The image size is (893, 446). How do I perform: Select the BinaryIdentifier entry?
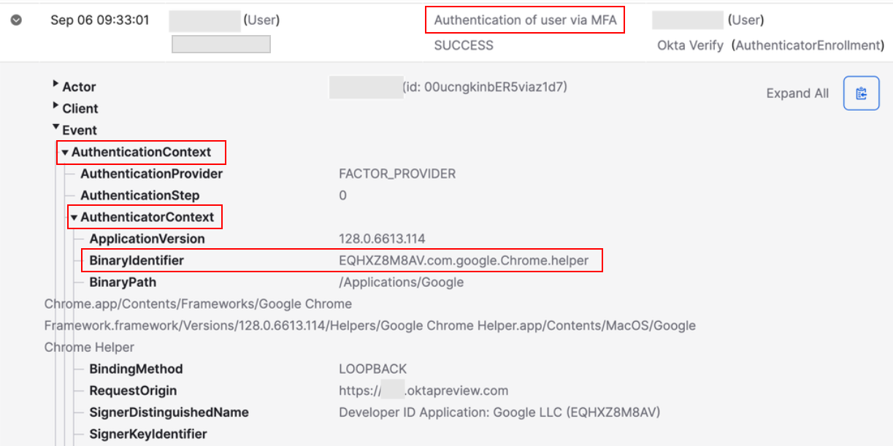[x=137, y=261]
